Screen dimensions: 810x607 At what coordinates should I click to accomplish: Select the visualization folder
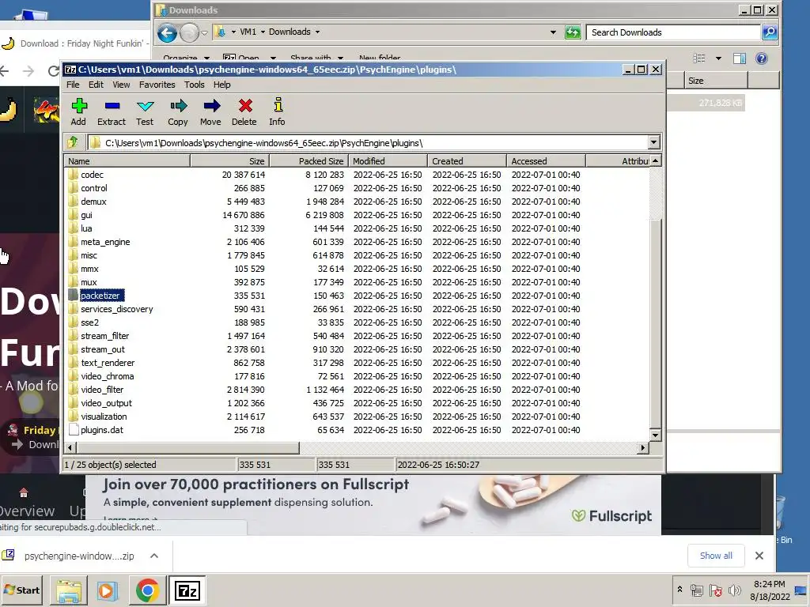[104, 417]
